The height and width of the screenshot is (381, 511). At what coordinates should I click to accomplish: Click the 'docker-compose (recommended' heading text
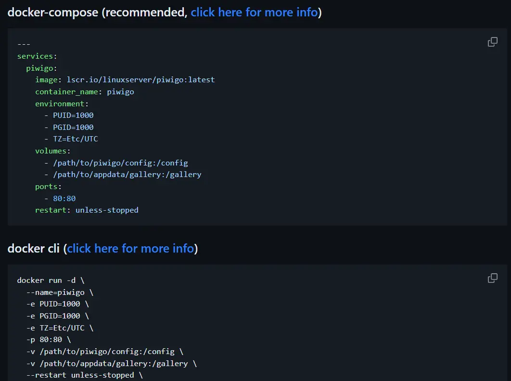point(97,13)
